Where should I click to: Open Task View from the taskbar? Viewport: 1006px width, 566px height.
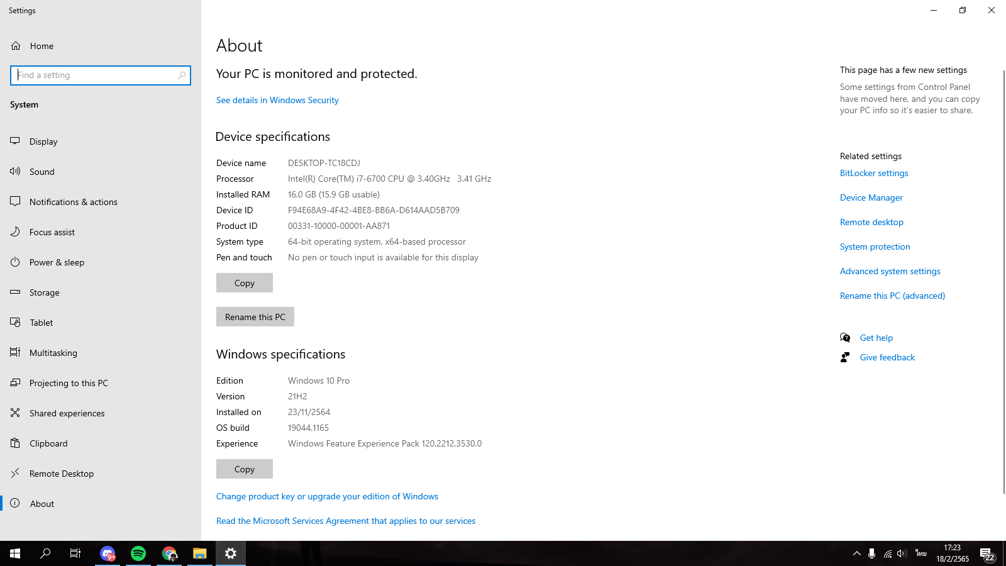(75, 553)
